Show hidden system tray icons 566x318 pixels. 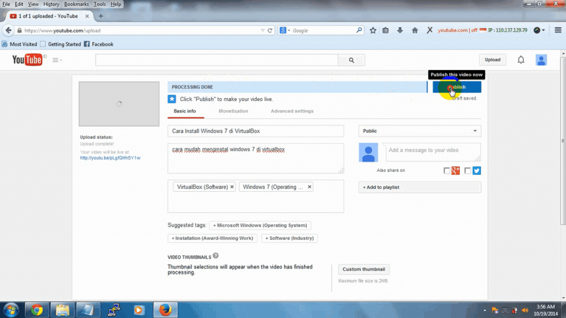(x=485, y=310)
